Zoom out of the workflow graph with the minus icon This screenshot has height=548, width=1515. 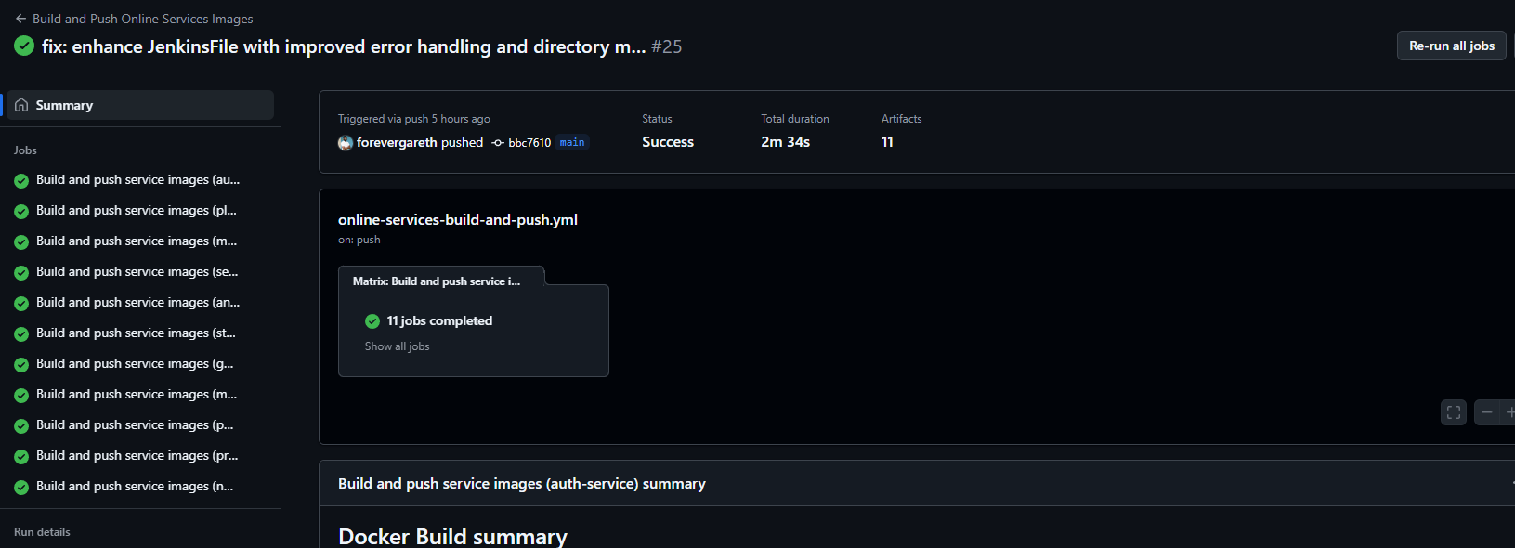[1487, 412]
